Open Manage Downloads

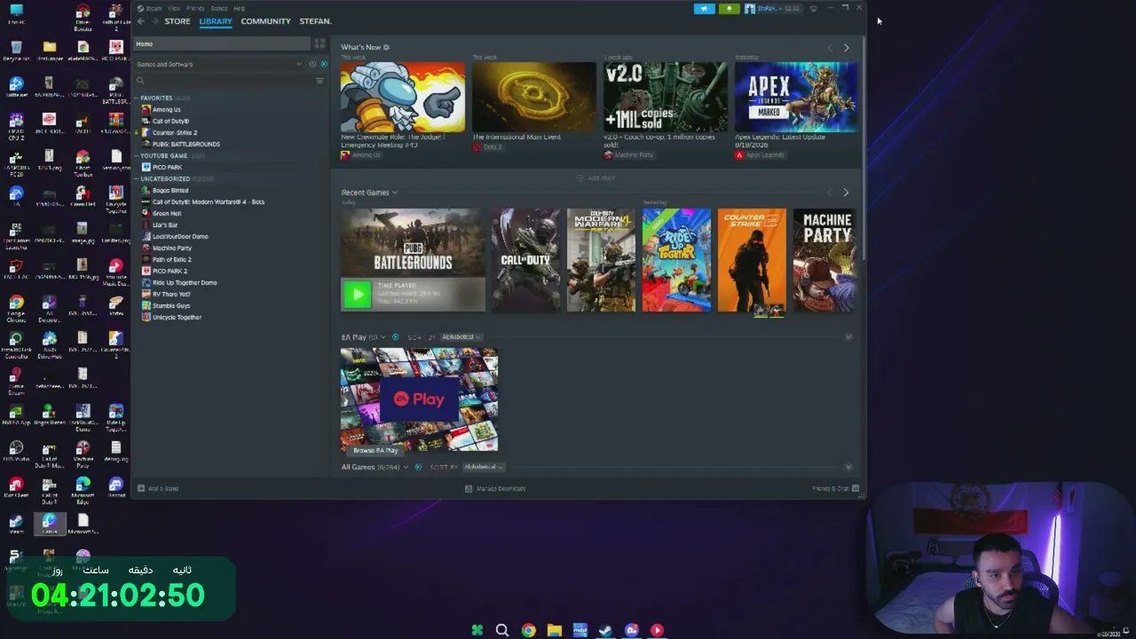[x=495, y=488]
